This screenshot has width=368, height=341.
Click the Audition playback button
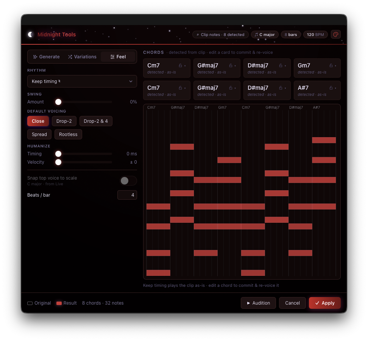point(258,303)
